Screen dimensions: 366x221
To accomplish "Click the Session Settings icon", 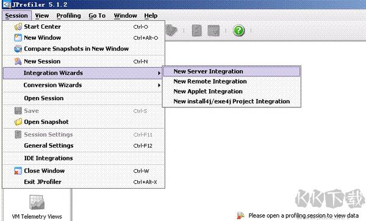I will [18, 134].
